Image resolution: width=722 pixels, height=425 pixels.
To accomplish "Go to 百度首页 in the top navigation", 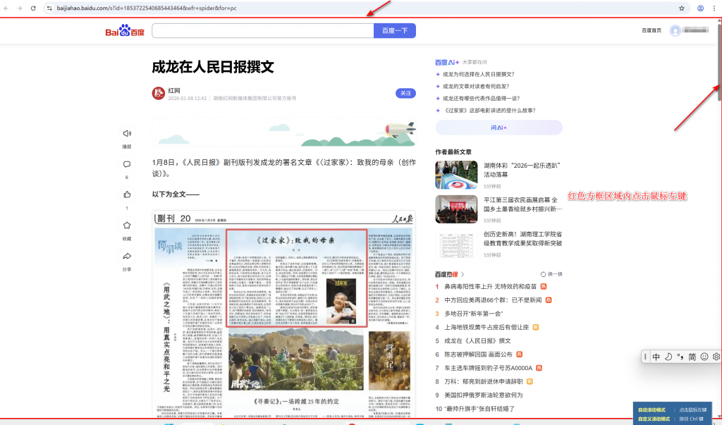I will 651,30.
